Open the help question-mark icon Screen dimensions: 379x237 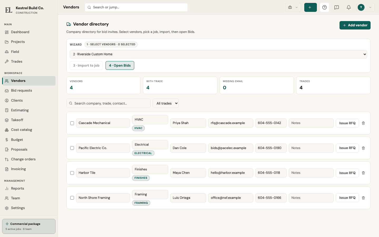coord(325,7)
